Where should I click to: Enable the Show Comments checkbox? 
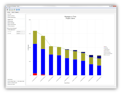(x=8, y=26)
